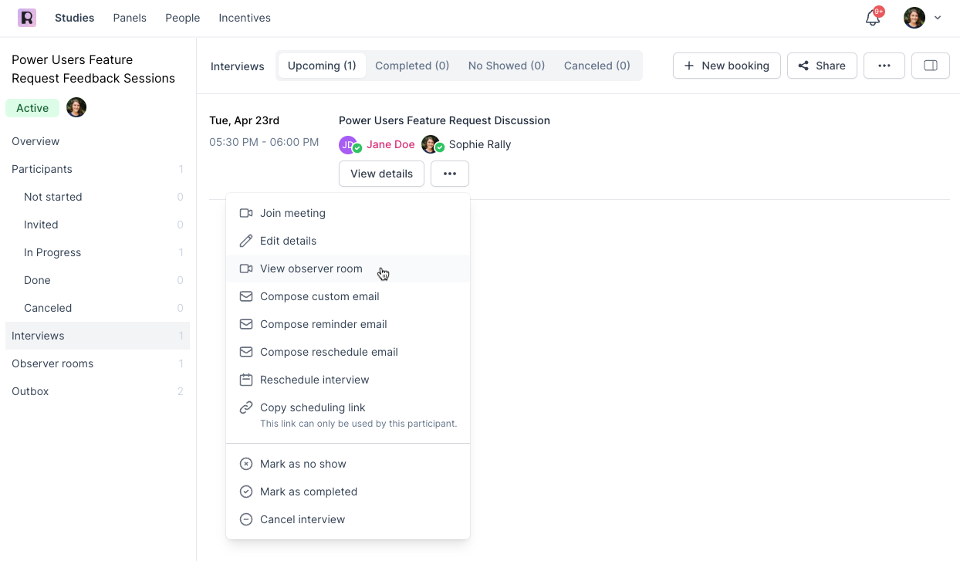Collapse the interview row ellipsis menu
Image resolution: width=960 pixels, height=561 pixels.
pos(449,174)
